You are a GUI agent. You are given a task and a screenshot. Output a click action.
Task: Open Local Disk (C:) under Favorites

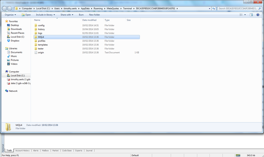(x=16, y=37)
